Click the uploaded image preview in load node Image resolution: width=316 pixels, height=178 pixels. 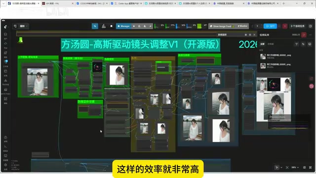(x=38, y=82)
